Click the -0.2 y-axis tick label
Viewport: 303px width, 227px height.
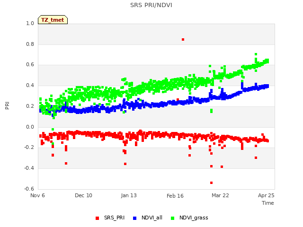29,148
